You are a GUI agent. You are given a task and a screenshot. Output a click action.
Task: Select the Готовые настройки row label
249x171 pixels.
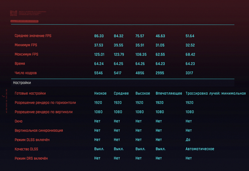point(30,93)
